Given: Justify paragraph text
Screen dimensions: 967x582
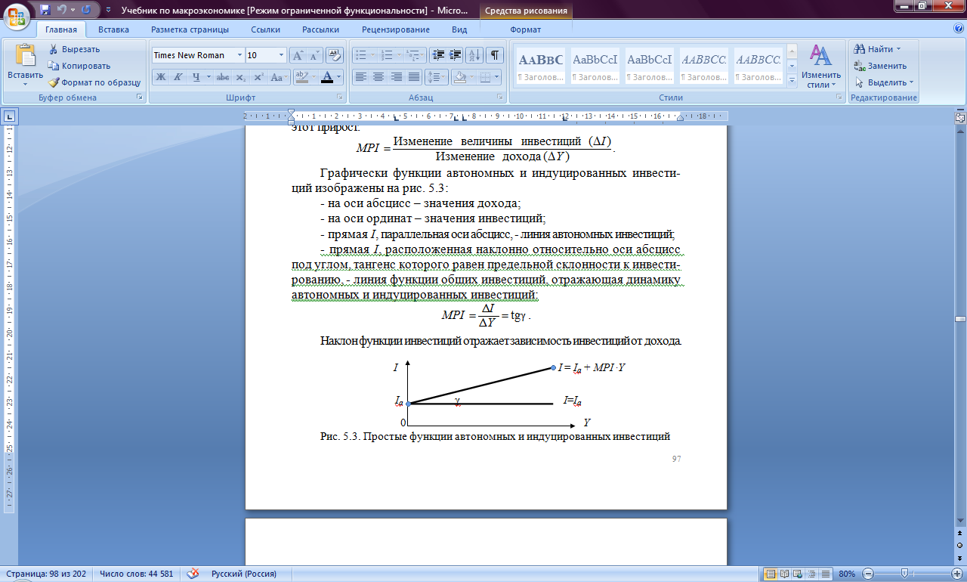Looking at the screenshot, I should click(x=414, y=77).
